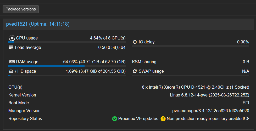This screenshot has height=131, width=256.
Task: Select the Kernel Version value text
Action: [x=209, y=95]
